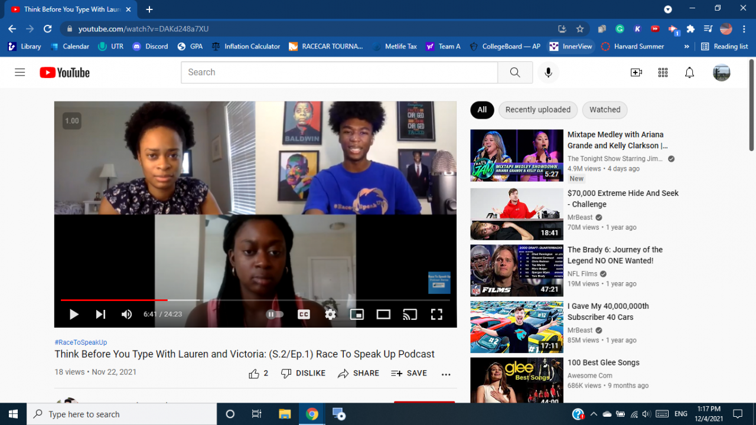
Task: Open Task View on taskbar
Action: point(257,414)
